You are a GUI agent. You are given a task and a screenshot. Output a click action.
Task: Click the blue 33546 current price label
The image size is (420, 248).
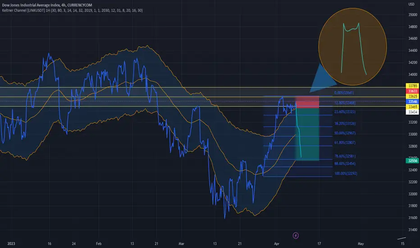(412, 101)
